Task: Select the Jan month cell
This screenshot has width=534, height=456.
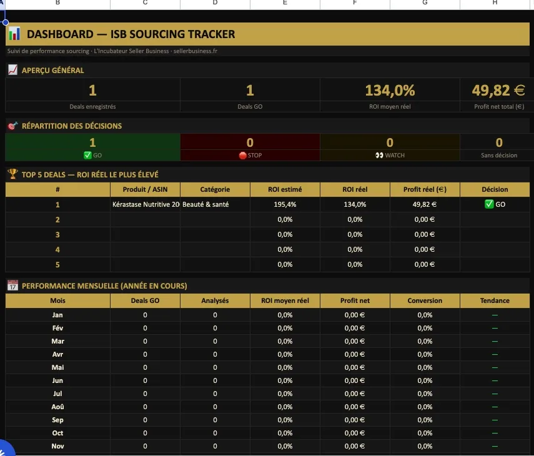Action: tap(57, 315)
